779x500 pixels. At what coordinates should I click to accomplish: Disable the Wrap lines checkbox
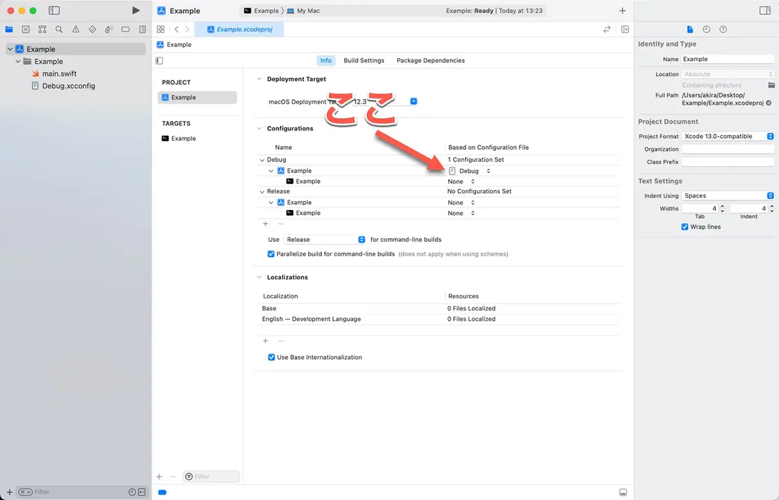[x=685, y=227]
